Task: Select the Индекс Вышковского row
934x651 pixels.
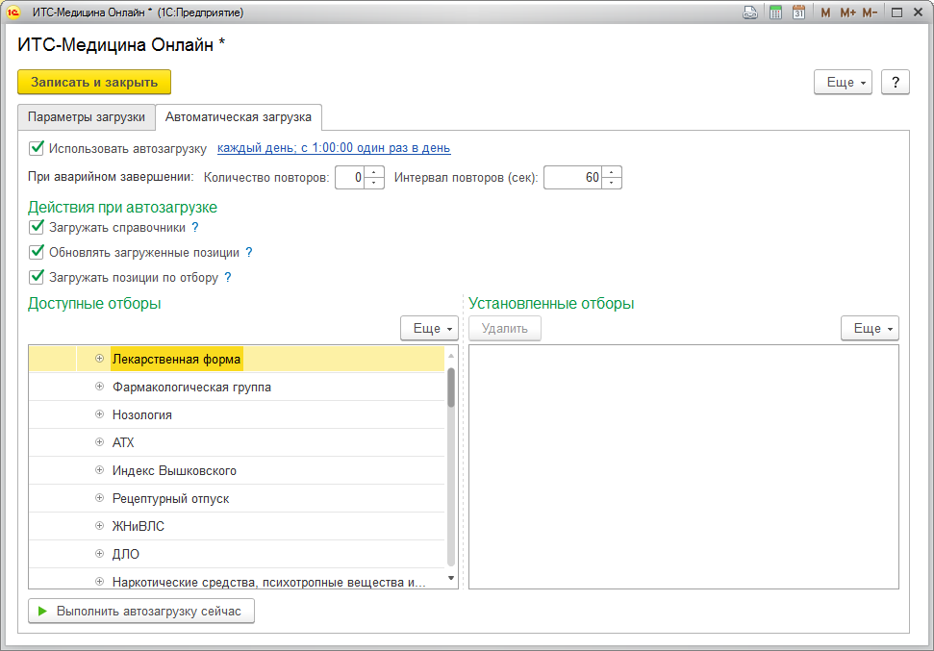Action: click(237, 470)
